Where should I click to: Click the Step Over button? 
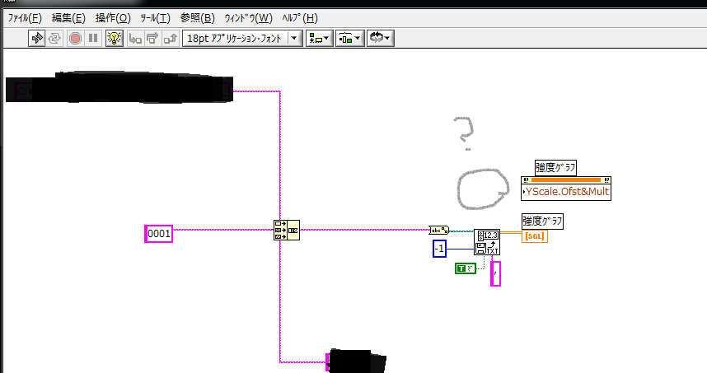click(x=152, y=39)
